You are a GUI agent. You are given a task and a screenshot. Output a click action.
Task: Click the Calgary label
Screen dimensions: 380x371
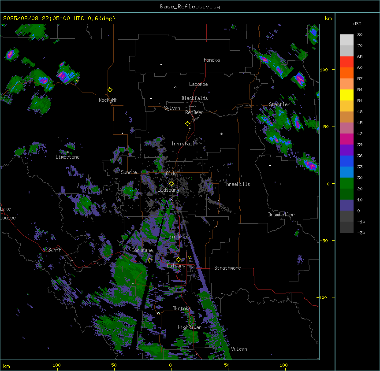pos(176,266)
